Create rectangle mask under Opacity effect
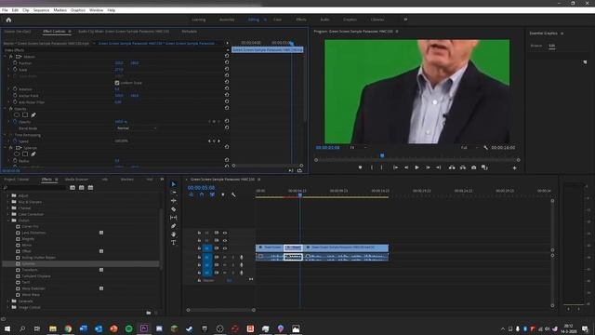Viewport: 595px width, 335px height. click(25, 115)
